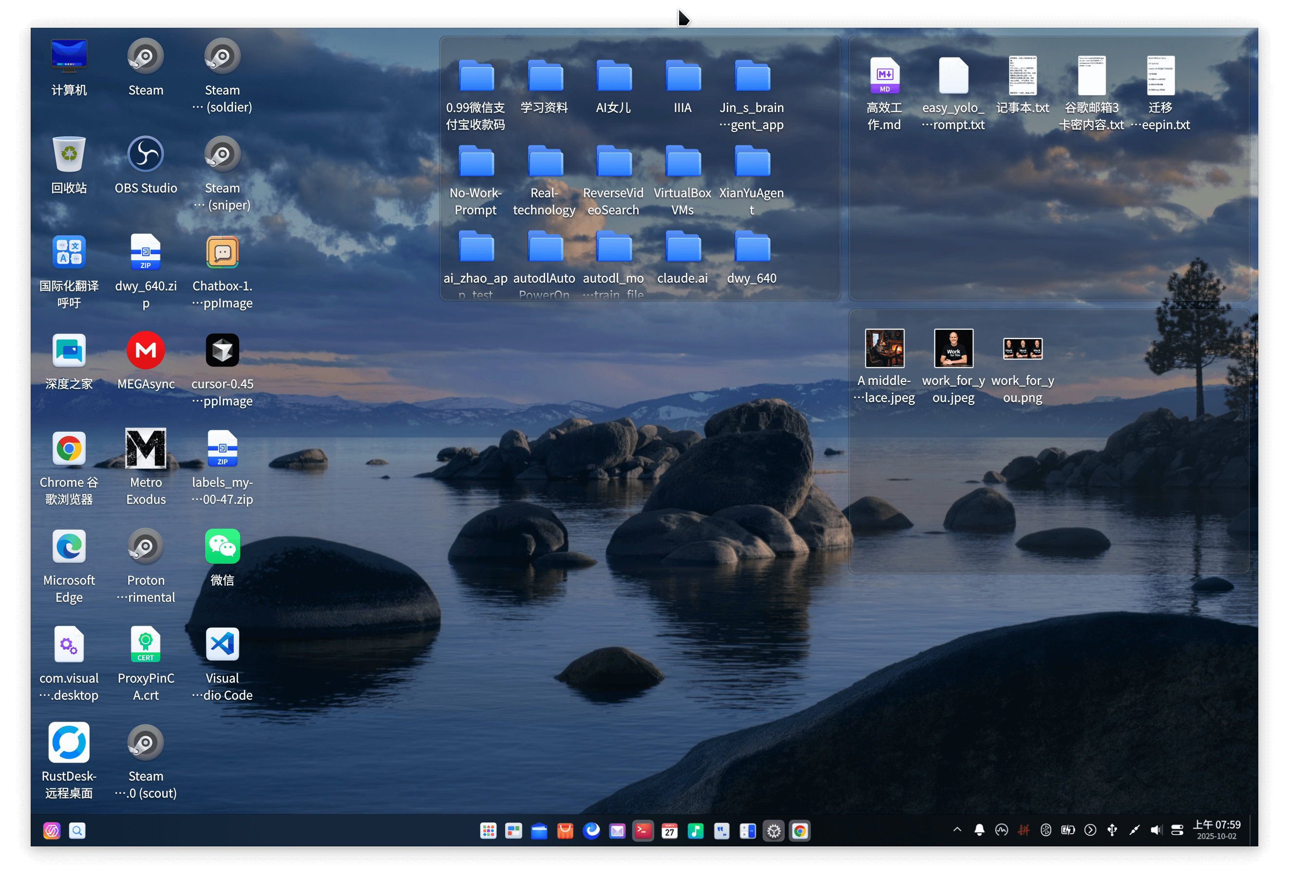The height and width of the screenshot is (880, 1289).
Task: Open Microsoft Edge desktop icon
Action: click(x=69, y=547)
